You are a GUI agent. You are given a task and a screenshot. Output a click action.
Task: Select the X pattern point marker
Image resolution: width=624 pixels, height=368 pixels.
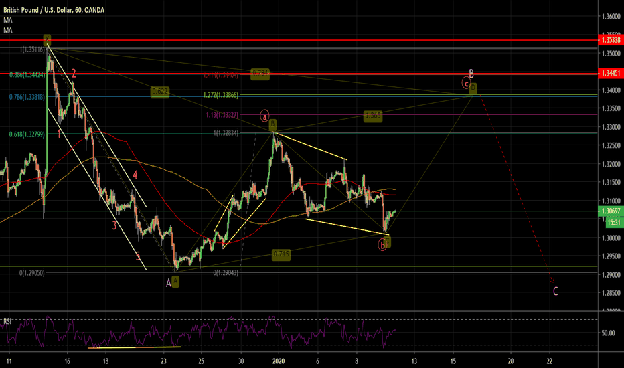click(48, 39)
